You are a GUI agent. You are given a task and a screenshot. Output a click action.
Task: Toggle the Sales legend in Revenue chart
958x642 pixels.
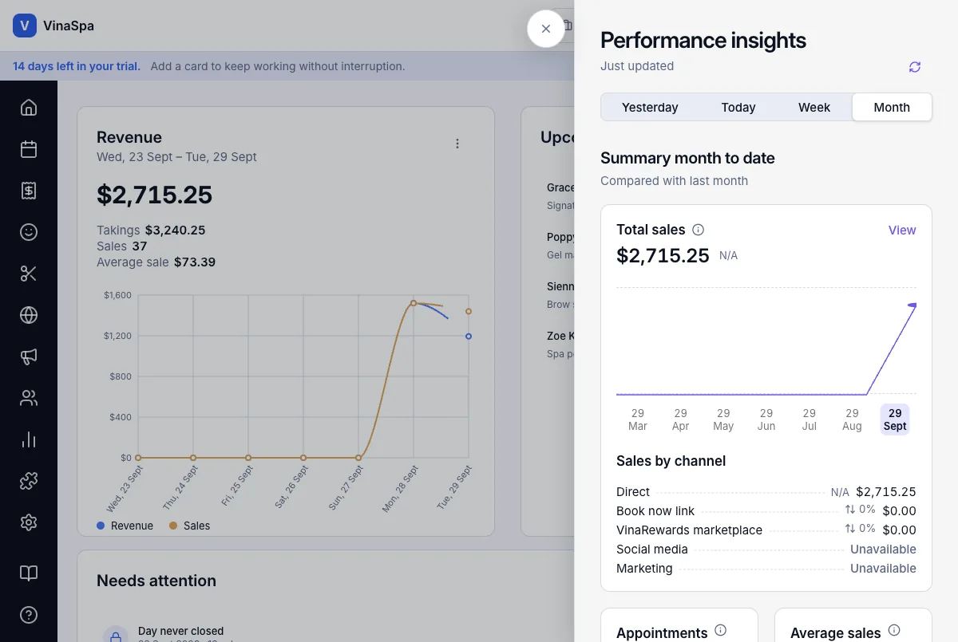pos(189,526)
